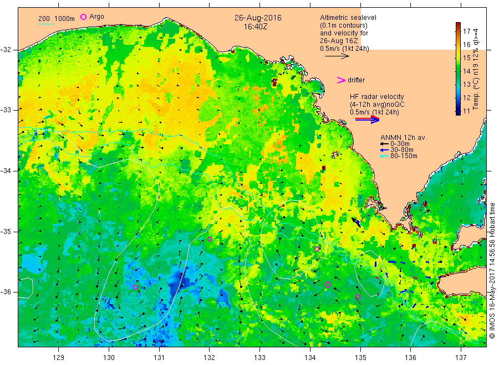Click the 'Altimetric sealevel' heading text
This screenshot has width=499, height=365.
point(348,18)
